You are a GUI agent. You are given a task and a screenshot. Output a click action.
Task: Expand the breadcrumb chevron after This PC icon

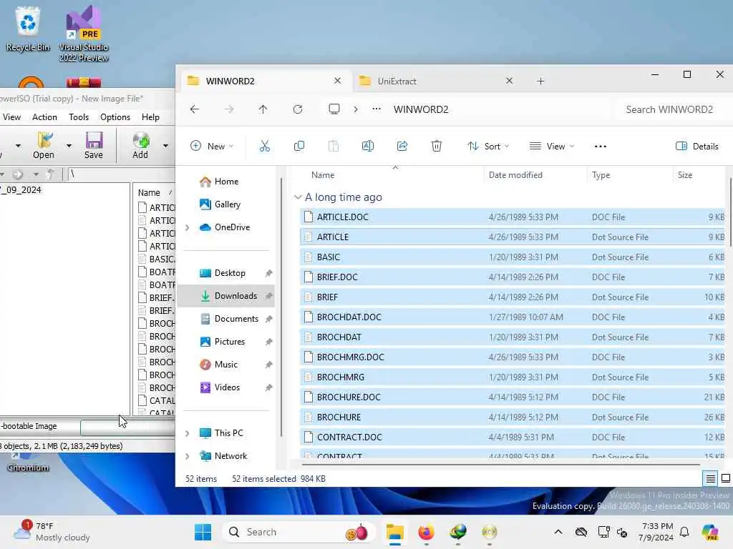[356, 109]
